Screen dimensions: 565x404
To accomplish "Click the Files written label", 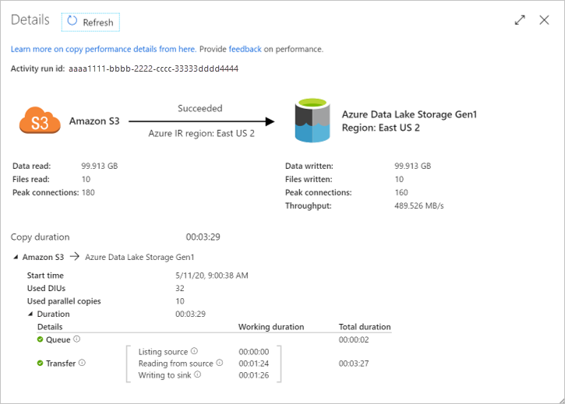I will click(x=309, y=179).
